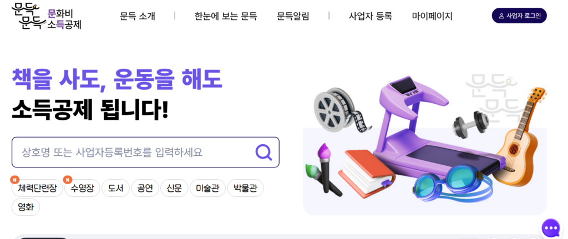The height and width of the screenshot is (239, 568).
Task: Select the 도서 category tag
Action: click(x=115, y=189)
